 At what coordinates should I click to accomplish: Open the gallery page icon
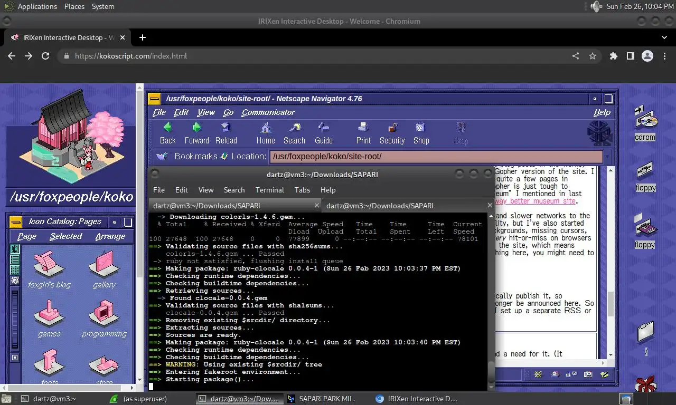pos(104,270)
